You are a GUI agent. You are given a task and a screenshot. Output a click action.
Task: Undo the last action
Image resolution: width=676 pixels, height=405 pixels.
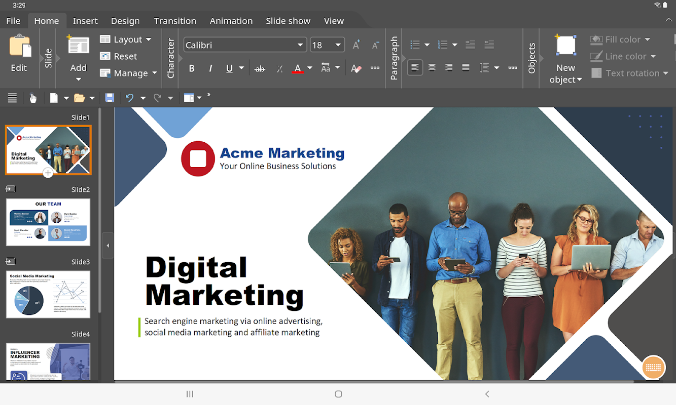click(x=130, y=98)
